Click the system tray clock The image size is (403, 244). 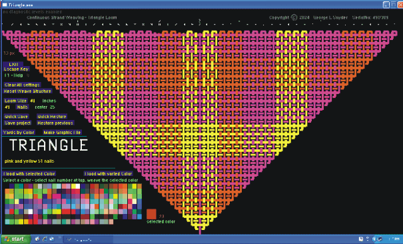tap(394, 239)
